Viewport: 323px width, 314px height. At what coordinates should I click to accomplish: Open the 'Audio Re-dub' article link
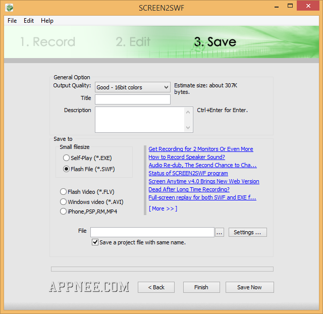click(x=203, y=165)
